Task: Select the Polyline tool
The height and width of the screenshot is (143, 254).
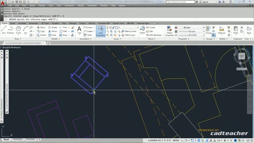Action: click(11, 30)
